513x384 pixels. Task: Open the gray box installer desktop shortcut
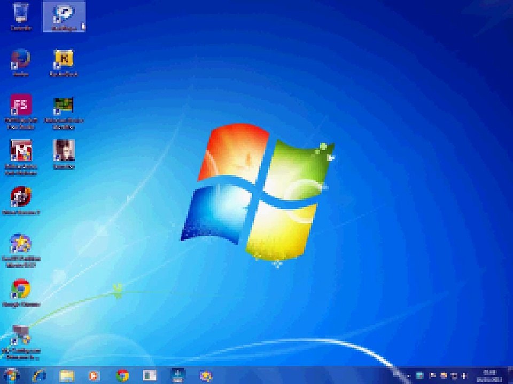(x=21, y=342)
